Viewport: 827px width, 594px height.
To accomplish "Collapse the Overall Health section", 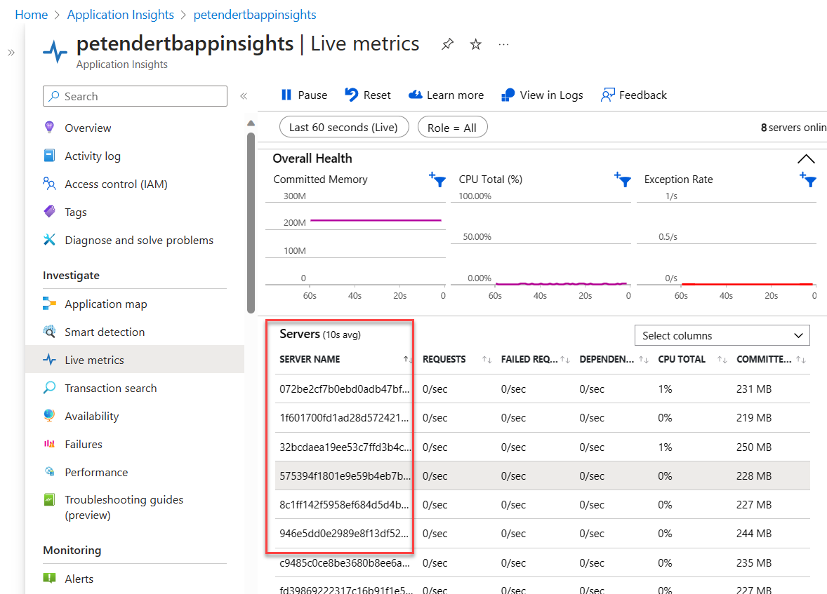I will tap(806, 158).
